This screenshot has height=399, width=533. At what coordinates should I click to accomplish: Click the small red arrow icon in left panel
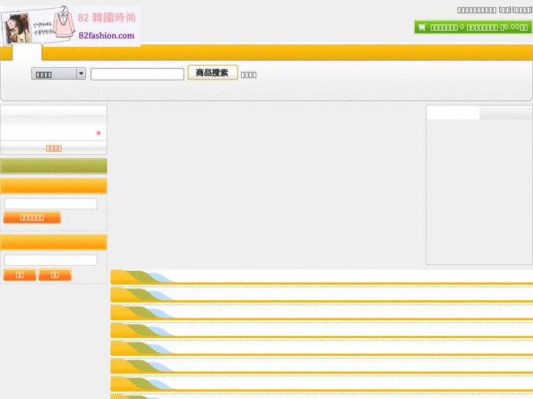coord(99,133)
